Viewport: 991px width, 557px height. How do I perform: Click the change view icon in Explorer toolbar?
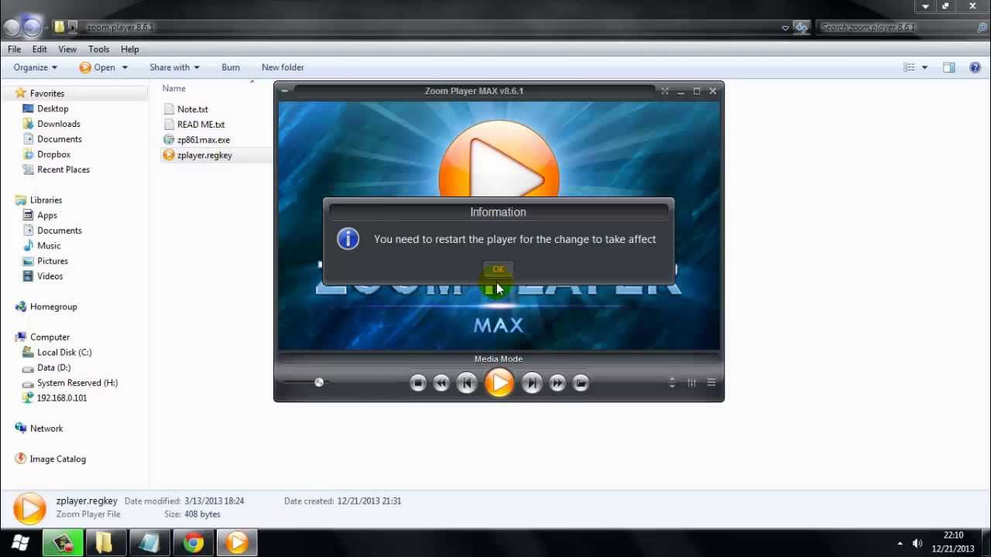(910, 67)
